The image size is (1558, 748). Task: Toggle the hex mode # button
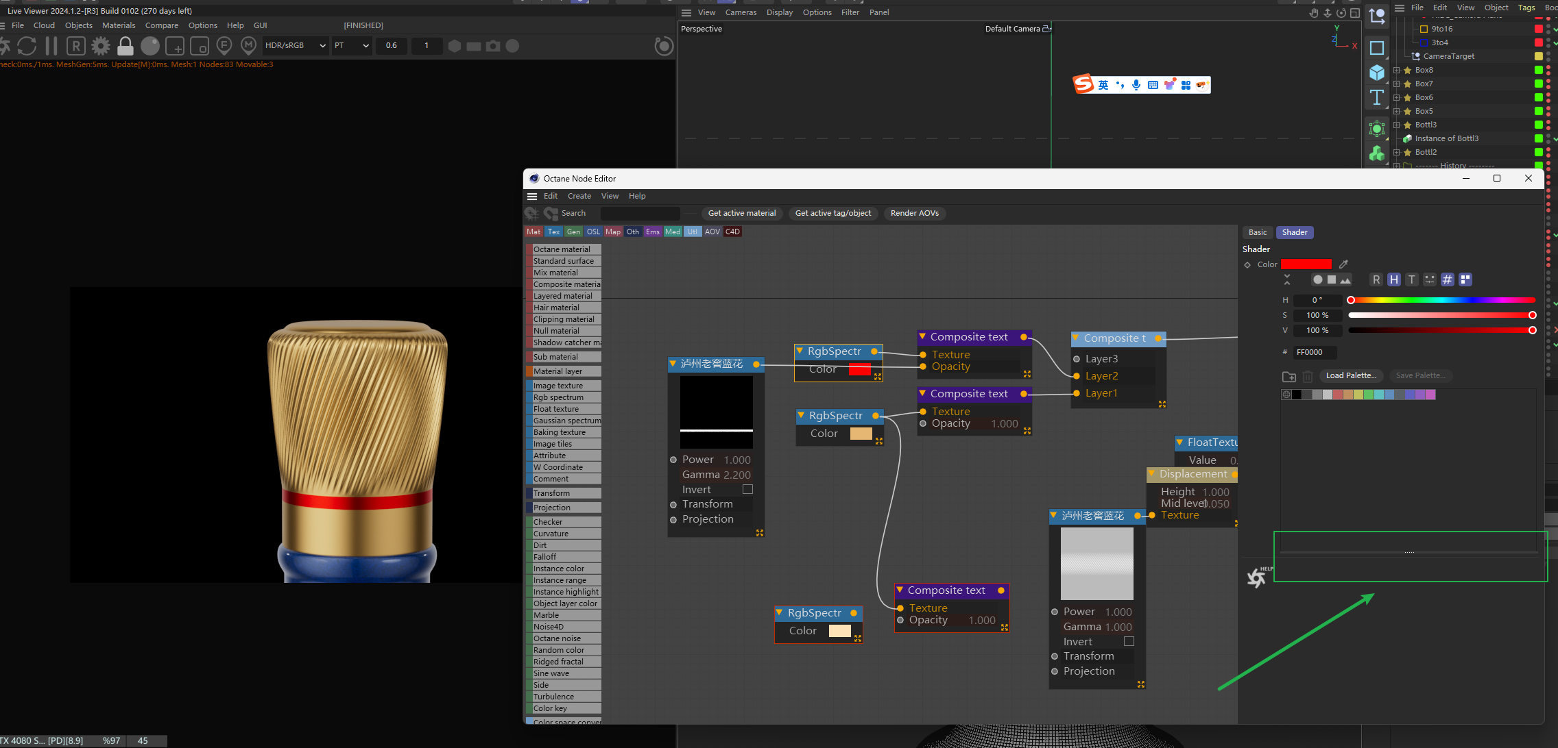1447,279
